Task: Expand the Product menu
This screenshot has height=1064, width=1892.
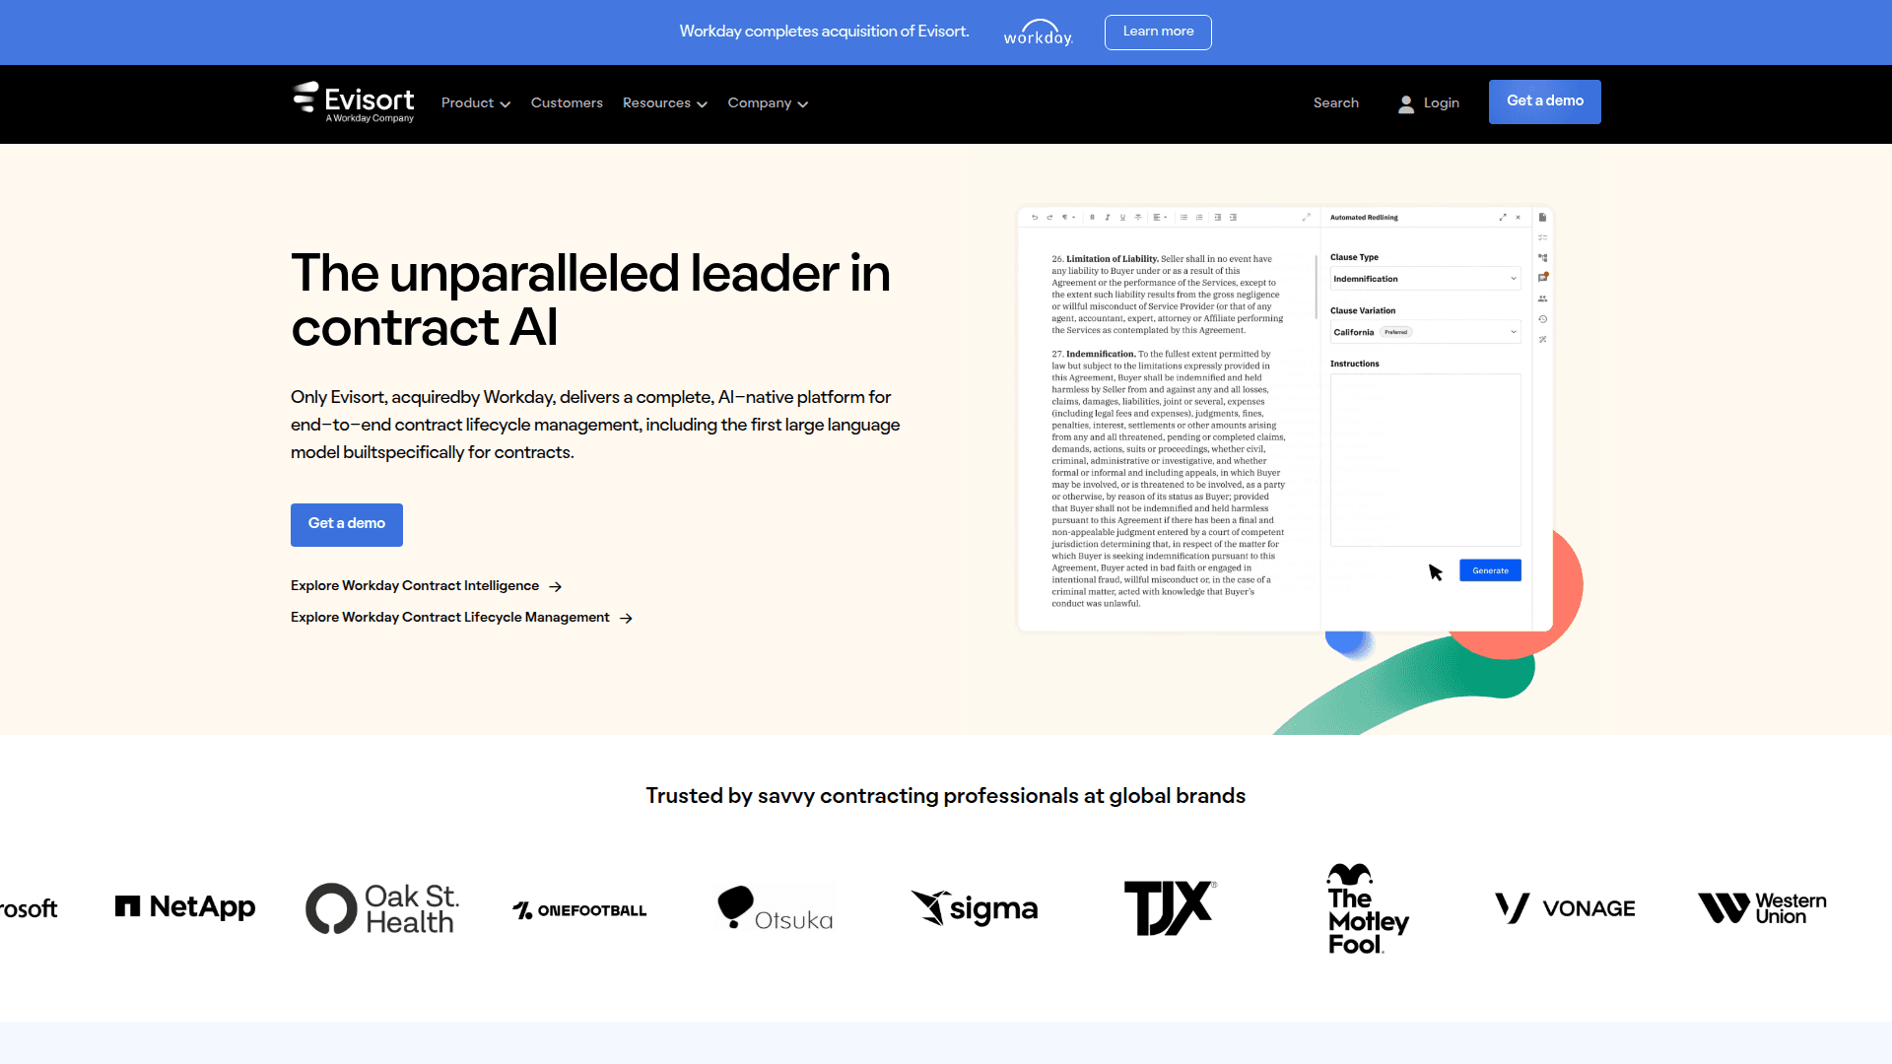Action: click(475, 103)
